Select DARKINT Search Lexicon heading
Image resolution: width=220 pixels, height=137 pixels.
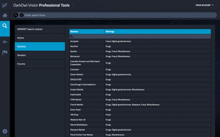click(x=30, y=29)
